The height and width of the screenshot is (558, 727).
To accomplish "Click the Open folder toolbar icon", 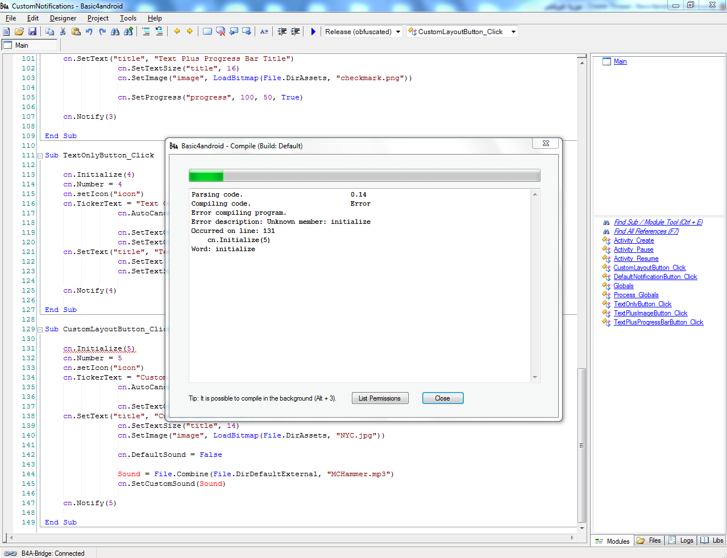I will pos(19,32).
